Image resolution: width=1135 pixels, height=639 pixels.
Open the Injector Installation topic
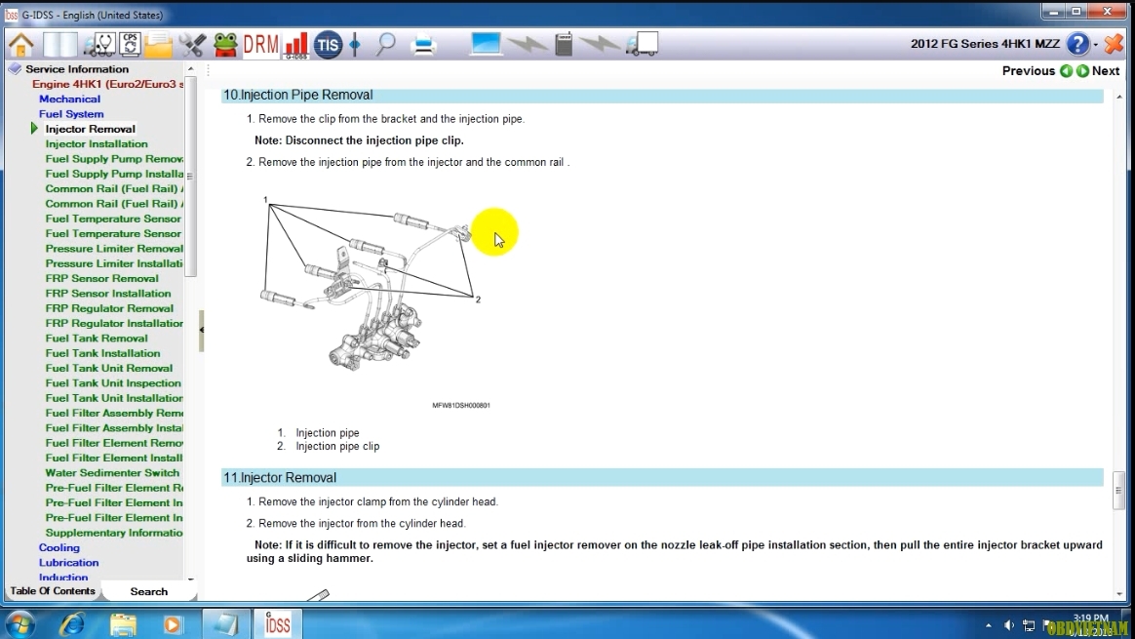click(x=97, y=144)
